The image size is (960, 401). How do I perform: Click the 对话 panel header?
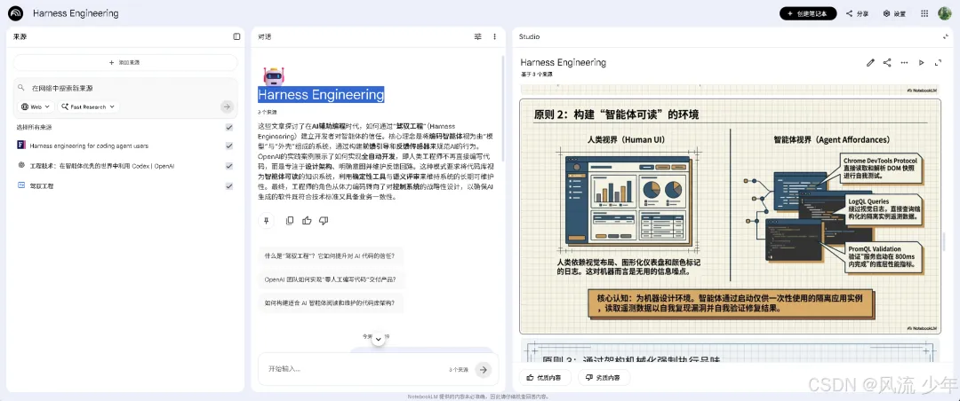coord(265,36)
